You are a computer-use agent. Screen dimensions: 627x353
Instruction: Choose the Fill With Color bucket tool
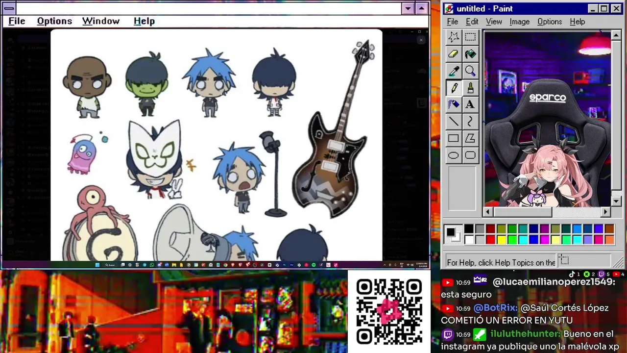point(470,54)
